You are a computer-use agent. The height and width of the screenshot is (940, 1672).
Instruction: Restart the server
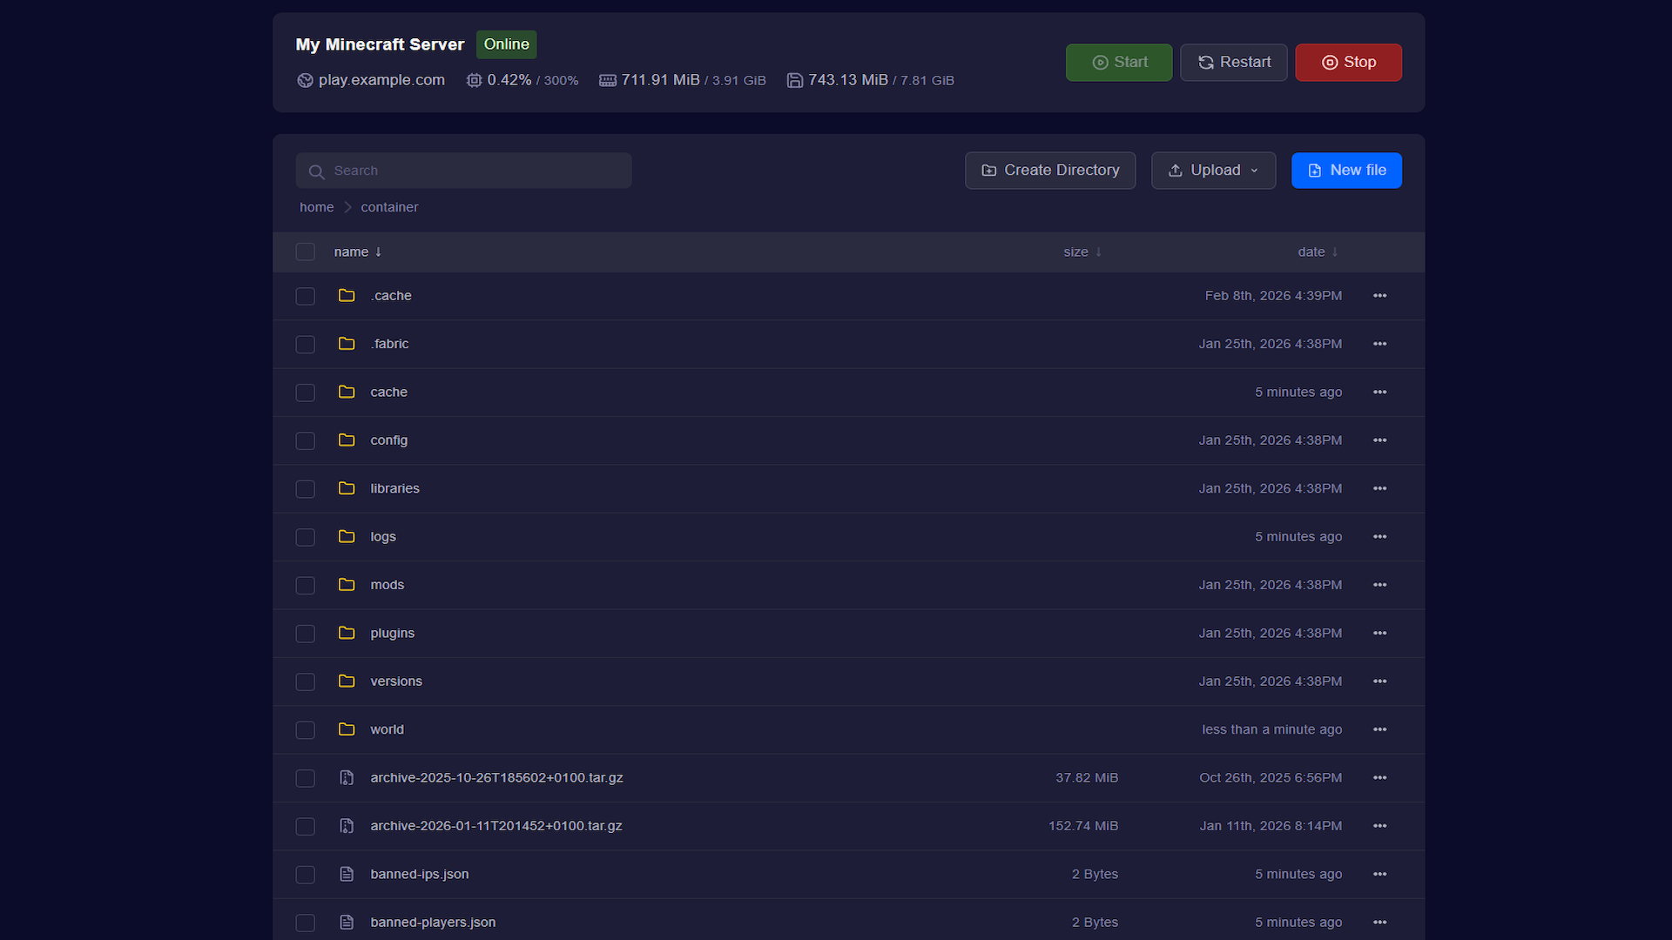tap(1233, 63)
